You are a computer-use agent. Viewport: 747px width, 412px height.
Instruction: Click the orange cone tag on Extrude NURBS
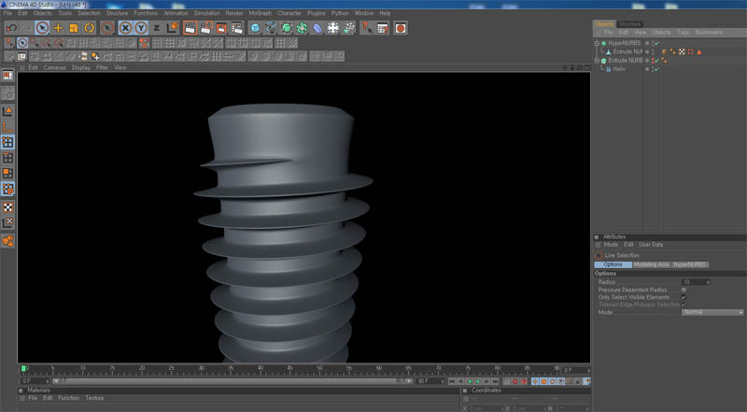tap(698, 52)
